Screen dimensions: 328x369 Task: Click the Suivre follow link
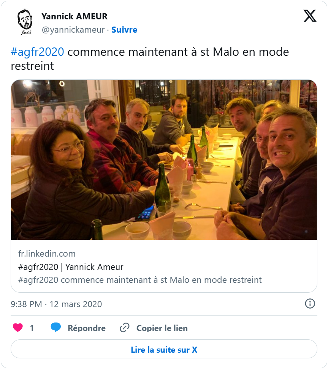[x=124, y=30]
